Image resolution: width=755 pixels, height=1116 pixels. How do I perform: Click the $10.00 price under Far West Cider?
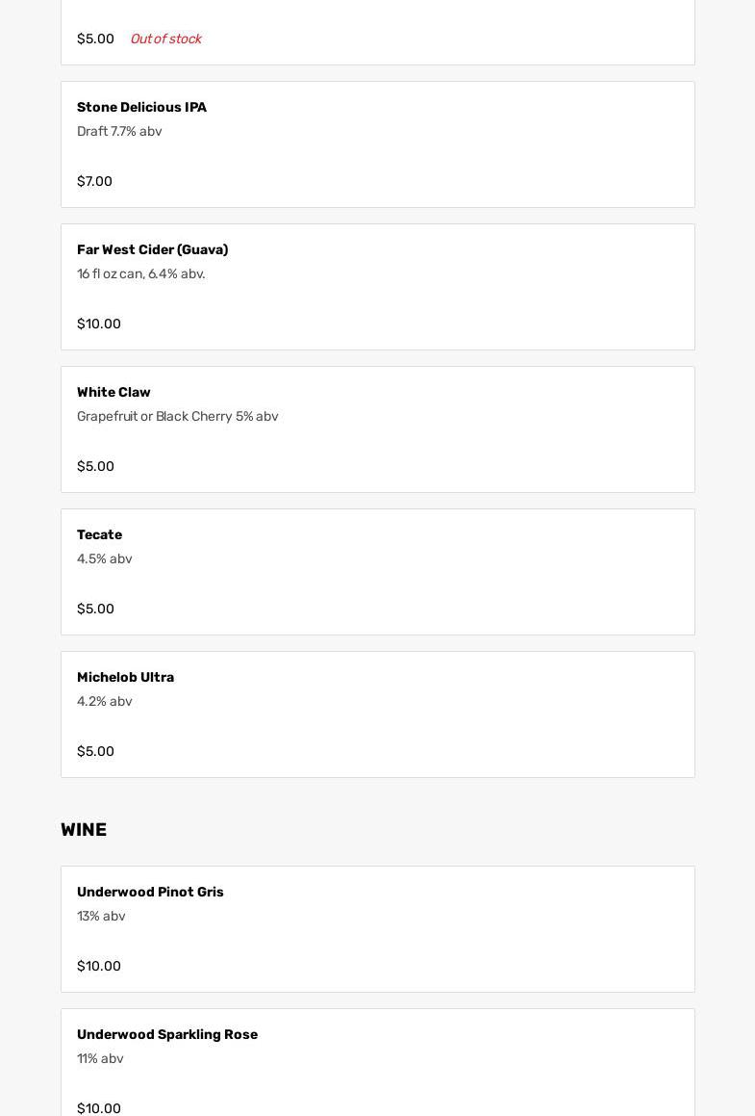coord(99,324)
